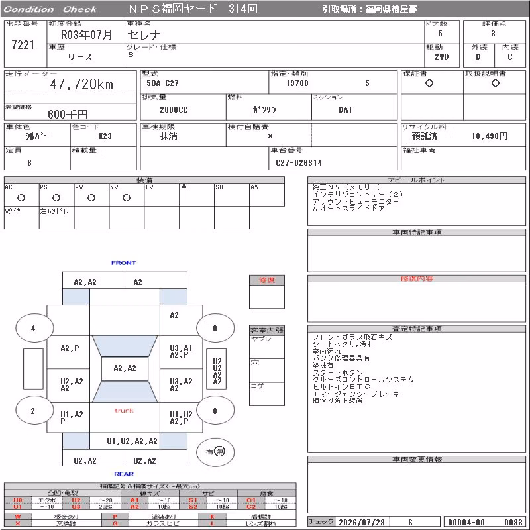Viewport: 530px width, 530px height.
Task: Click the '有 無' spare tire circle
Action: (x=215, y=452)
